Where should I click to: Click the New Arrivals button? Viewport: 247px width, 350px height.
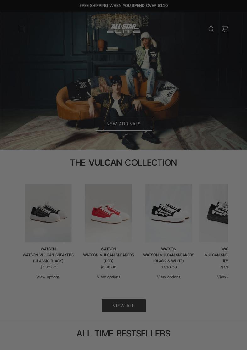click(124, 124)
